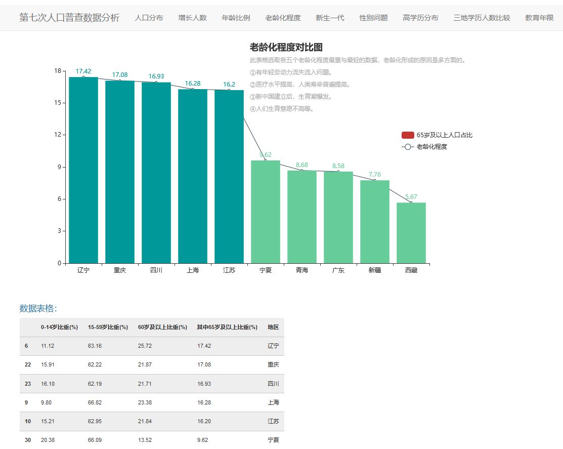563x449 pixels.
Task: Click the 0-14岁比重(%) column header
Action: click(x=59, y=327)
